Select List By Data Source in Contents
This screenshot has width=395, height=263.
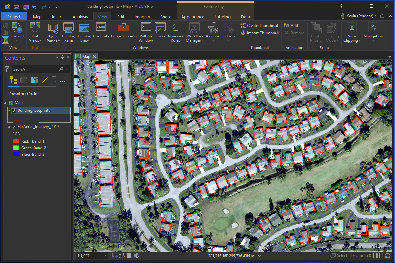[x=24, y=80]
